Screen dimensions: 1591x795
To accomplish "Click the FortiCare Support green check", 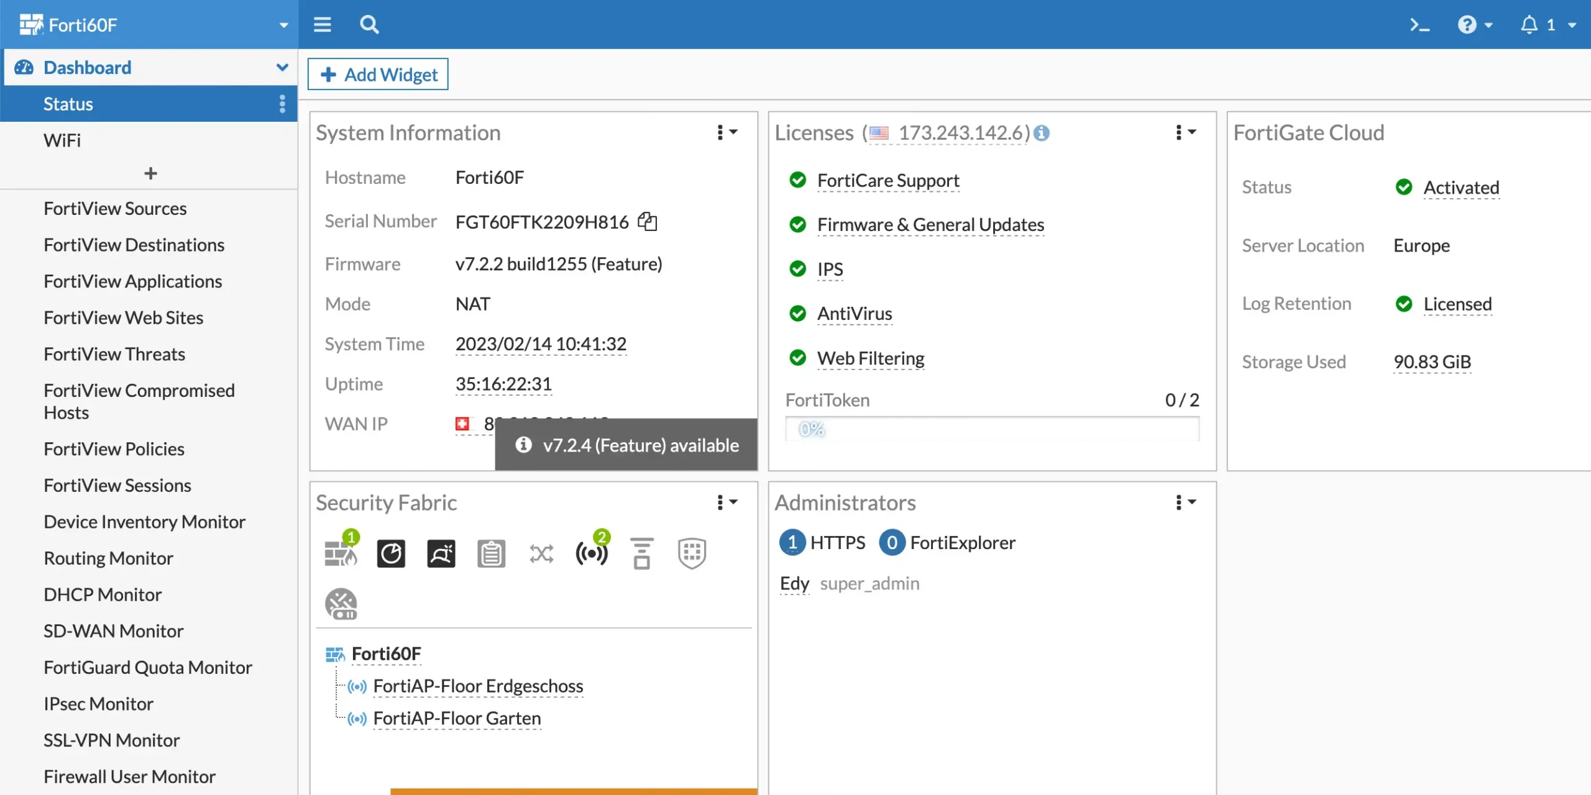I will pyautogui.click(x=797, y=180).
